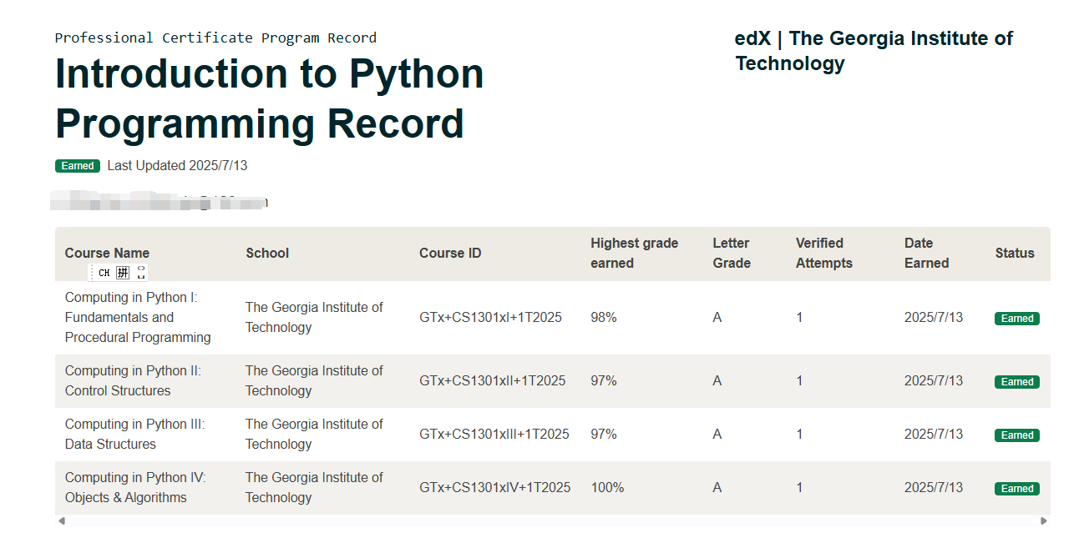Click the Course ID column header
1079x538 pixels.
click(450, 253)
